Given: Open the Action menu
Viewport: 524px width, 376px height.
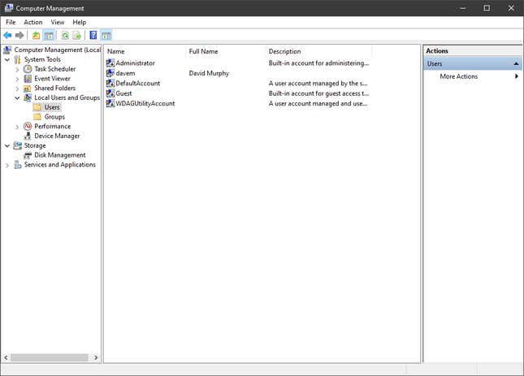Looking at the screenshot, I should 33,22.
